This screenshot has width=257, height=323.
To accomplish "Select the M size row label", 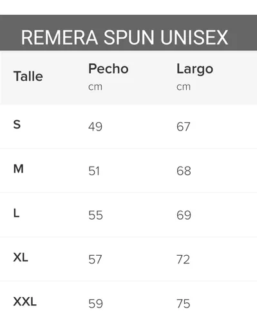I will [19, 169].
